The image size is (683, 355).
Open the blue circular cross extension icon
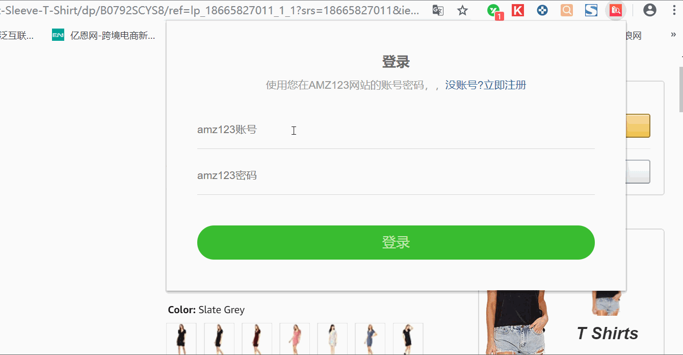(542, 10)
